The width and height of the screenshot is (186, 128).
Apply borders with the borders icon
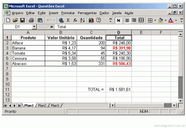pyautogui.click(x=150, y=20)
